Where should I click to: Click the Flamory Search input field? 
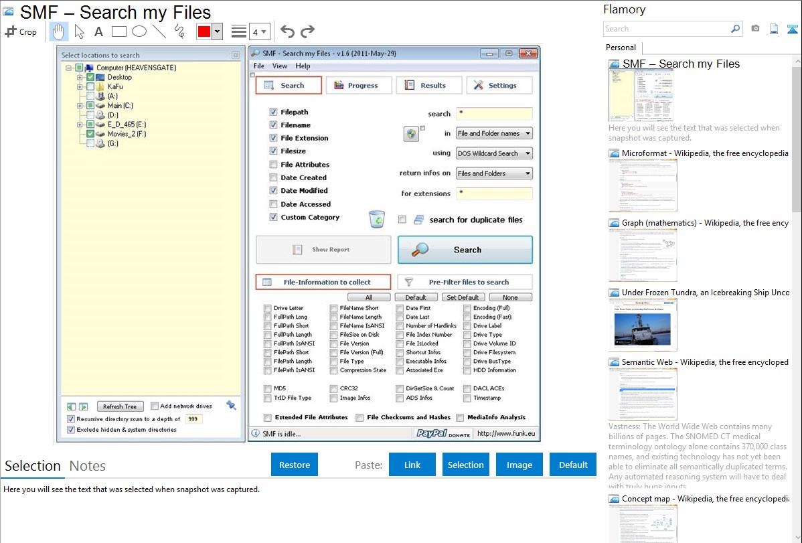[667, 29]
